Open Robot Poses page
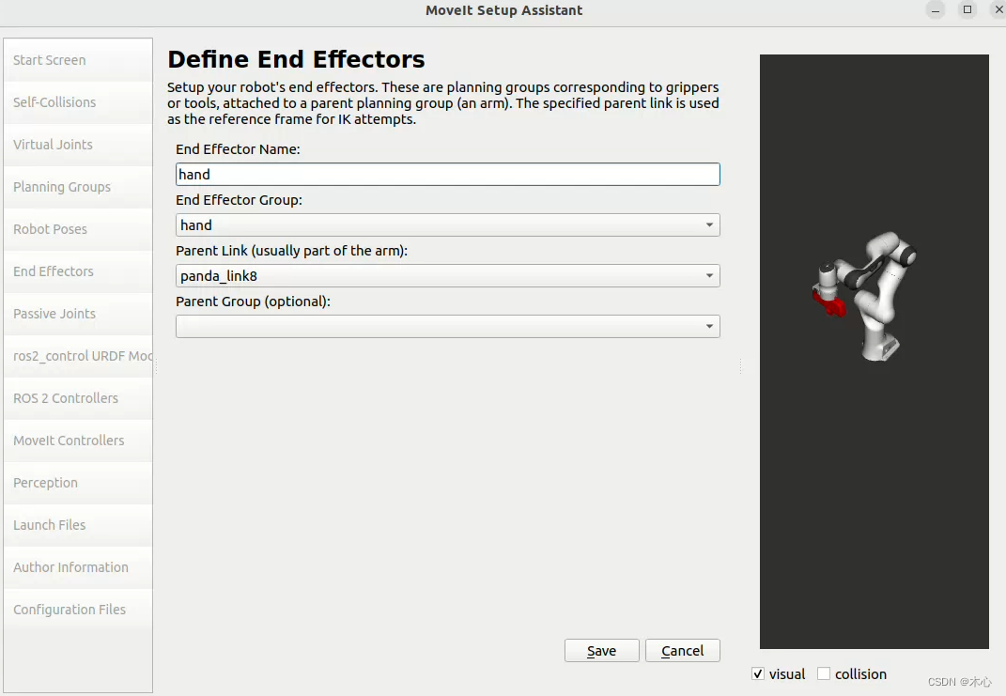The height and width of the screenshot is (696, 1006). [x=78, y=229]
